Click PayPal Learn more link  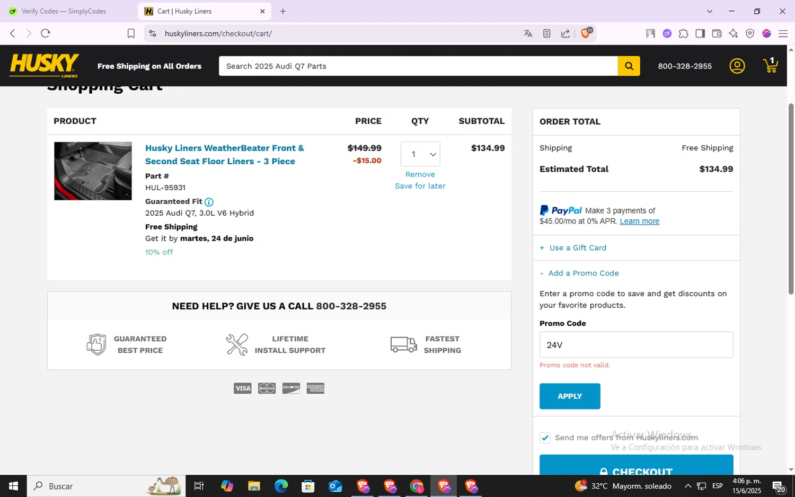pyautogui.click(x=640, y=221)
